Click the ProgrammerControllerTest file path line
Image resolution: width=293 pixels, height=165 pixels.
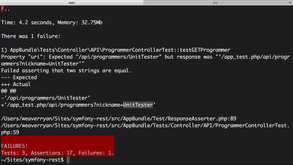click(145, 126)
